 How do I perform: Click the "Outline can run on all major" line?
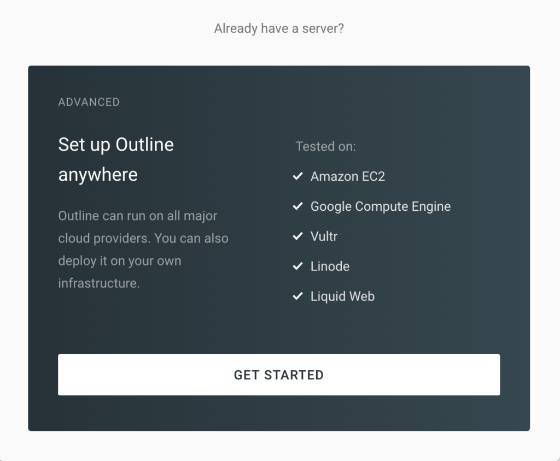pyautogui.click(x=138, y=216)
